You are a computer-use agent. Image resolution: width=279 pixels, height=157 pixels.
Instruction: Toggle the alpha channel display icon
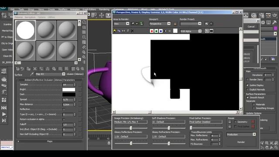click(165, 31)
